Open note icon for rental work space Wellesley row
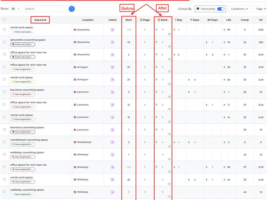This screenshot has height=200, width=267. tap(169, 184)
